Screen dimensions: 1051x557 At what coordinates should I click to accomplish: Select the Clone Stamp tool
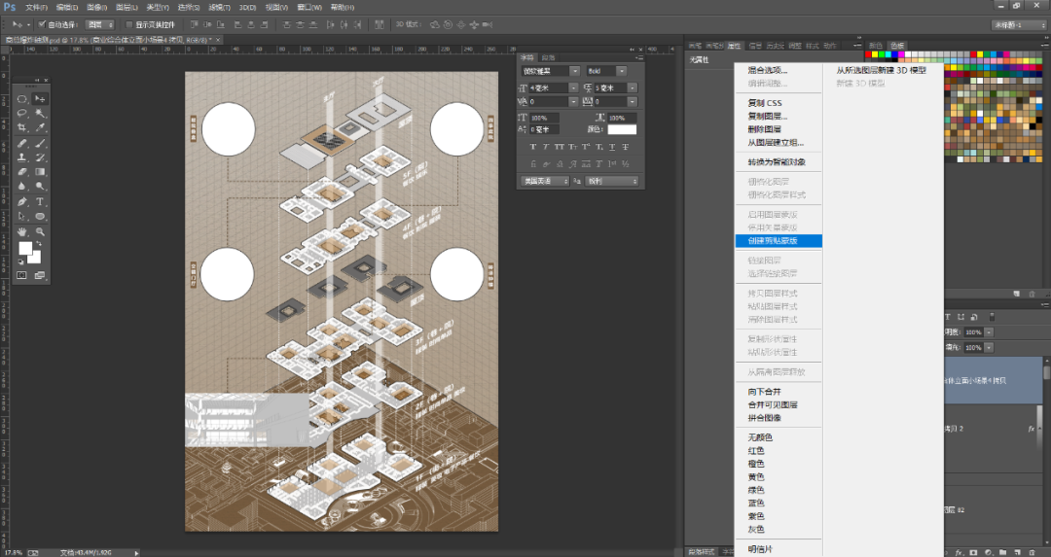22,157
